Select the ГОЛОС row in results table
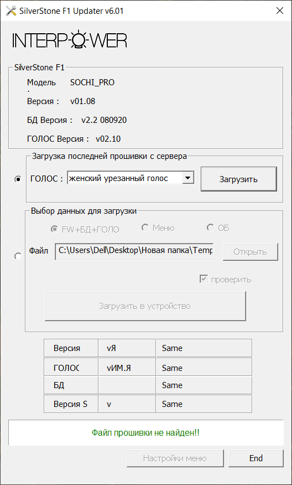The height and width of the screenshot is (485, 292). [x=148, y=367]
